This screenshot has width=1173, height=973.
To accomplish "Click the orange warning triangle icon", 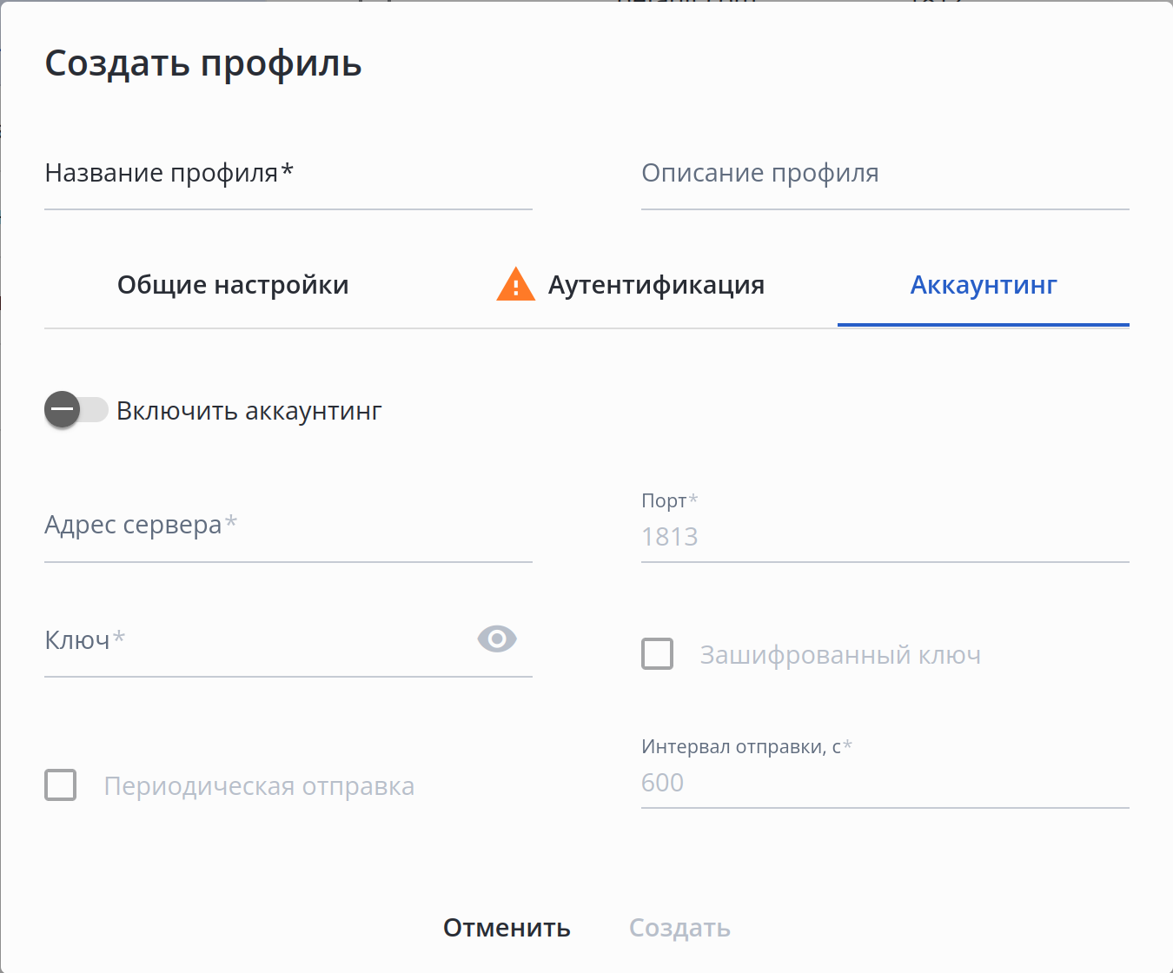I will [x=515, y=285].
